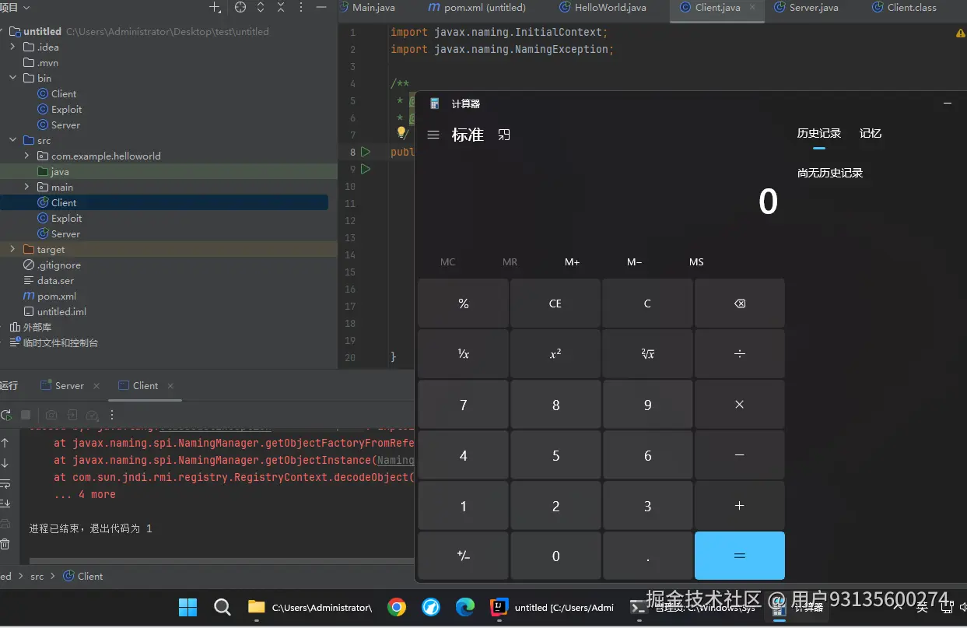Viewport: 967px width, 628px height.
Task: Collapse all project tree items icon
Action: (x=281, y=7)
